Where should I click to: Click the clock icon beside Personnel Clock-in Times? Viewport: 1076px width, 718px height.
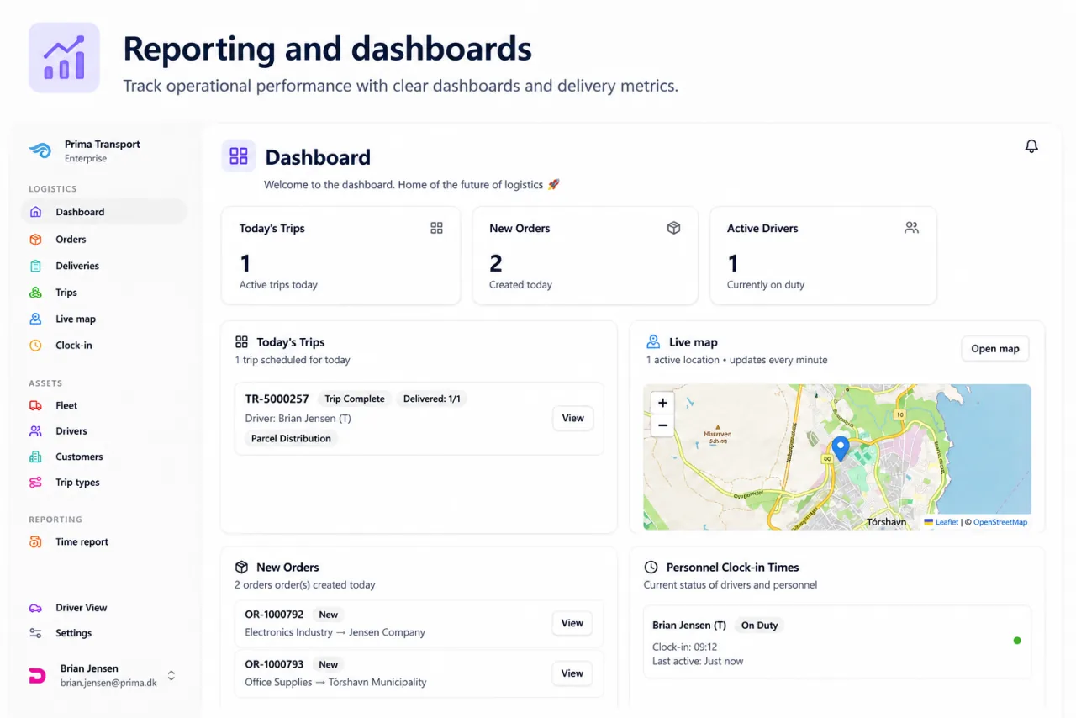pyautogui.click(x=651, y=568)
